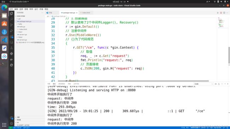Switch to the Output panel tab

click(x=54, y=84)
